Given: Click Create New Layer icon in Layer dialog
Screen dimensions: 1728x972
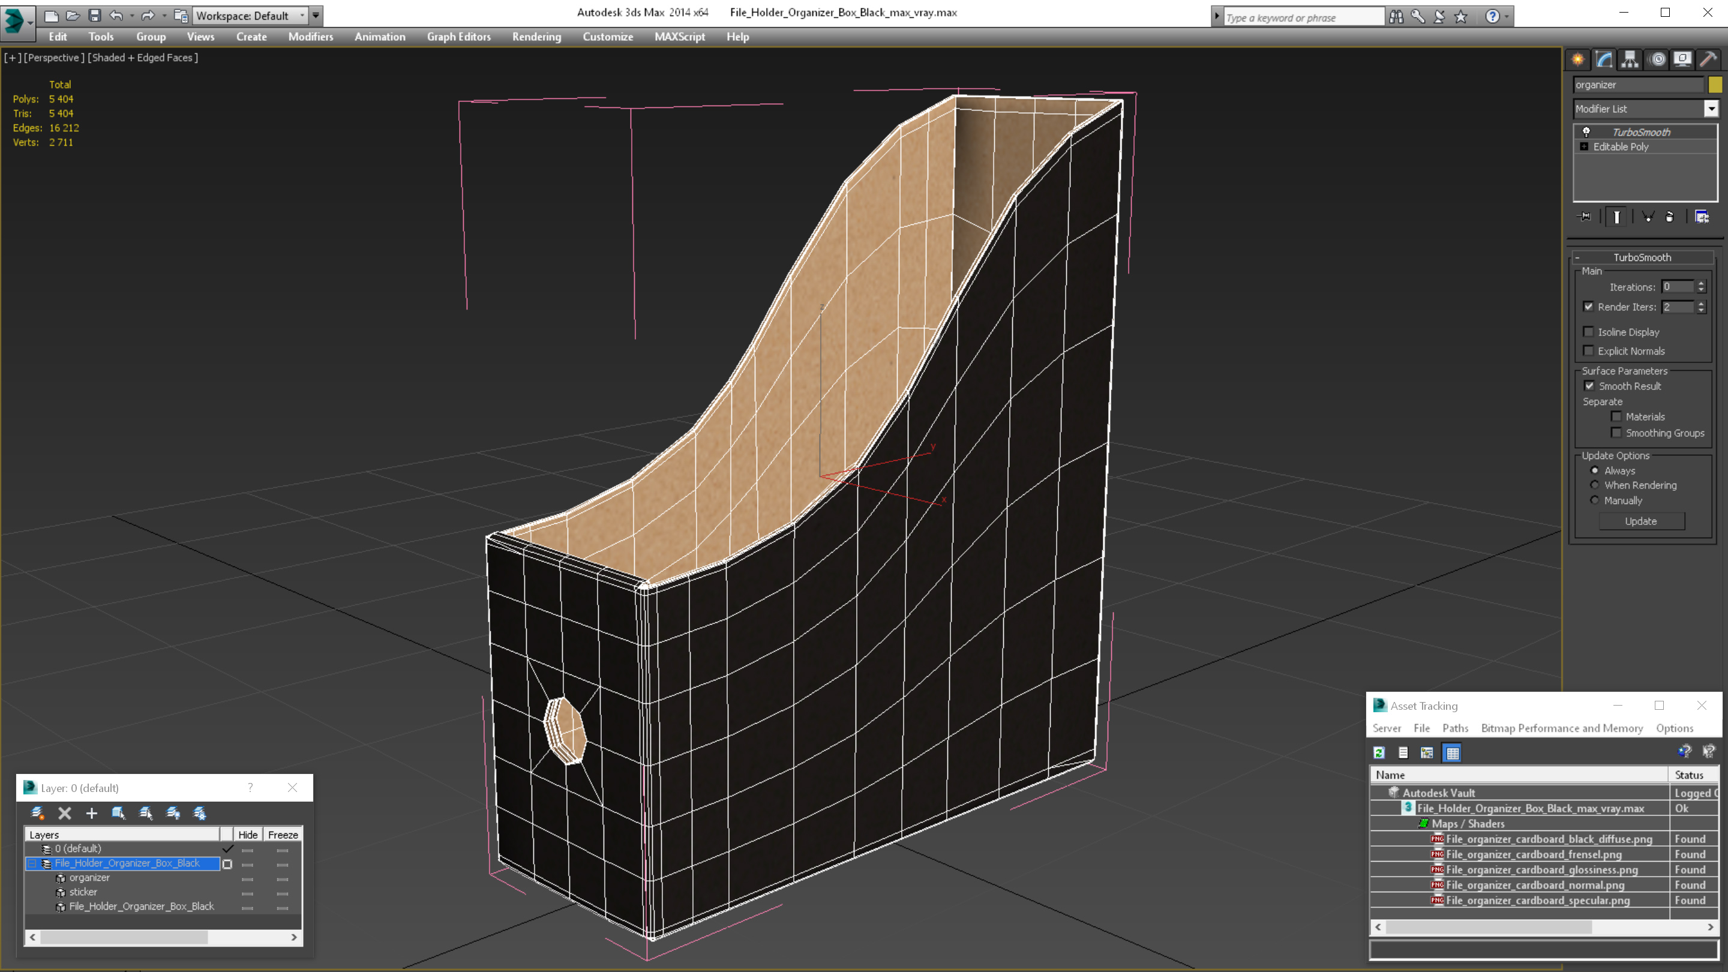Looking at the screenshot, I should pyautogui.click(x=38, y=813).
